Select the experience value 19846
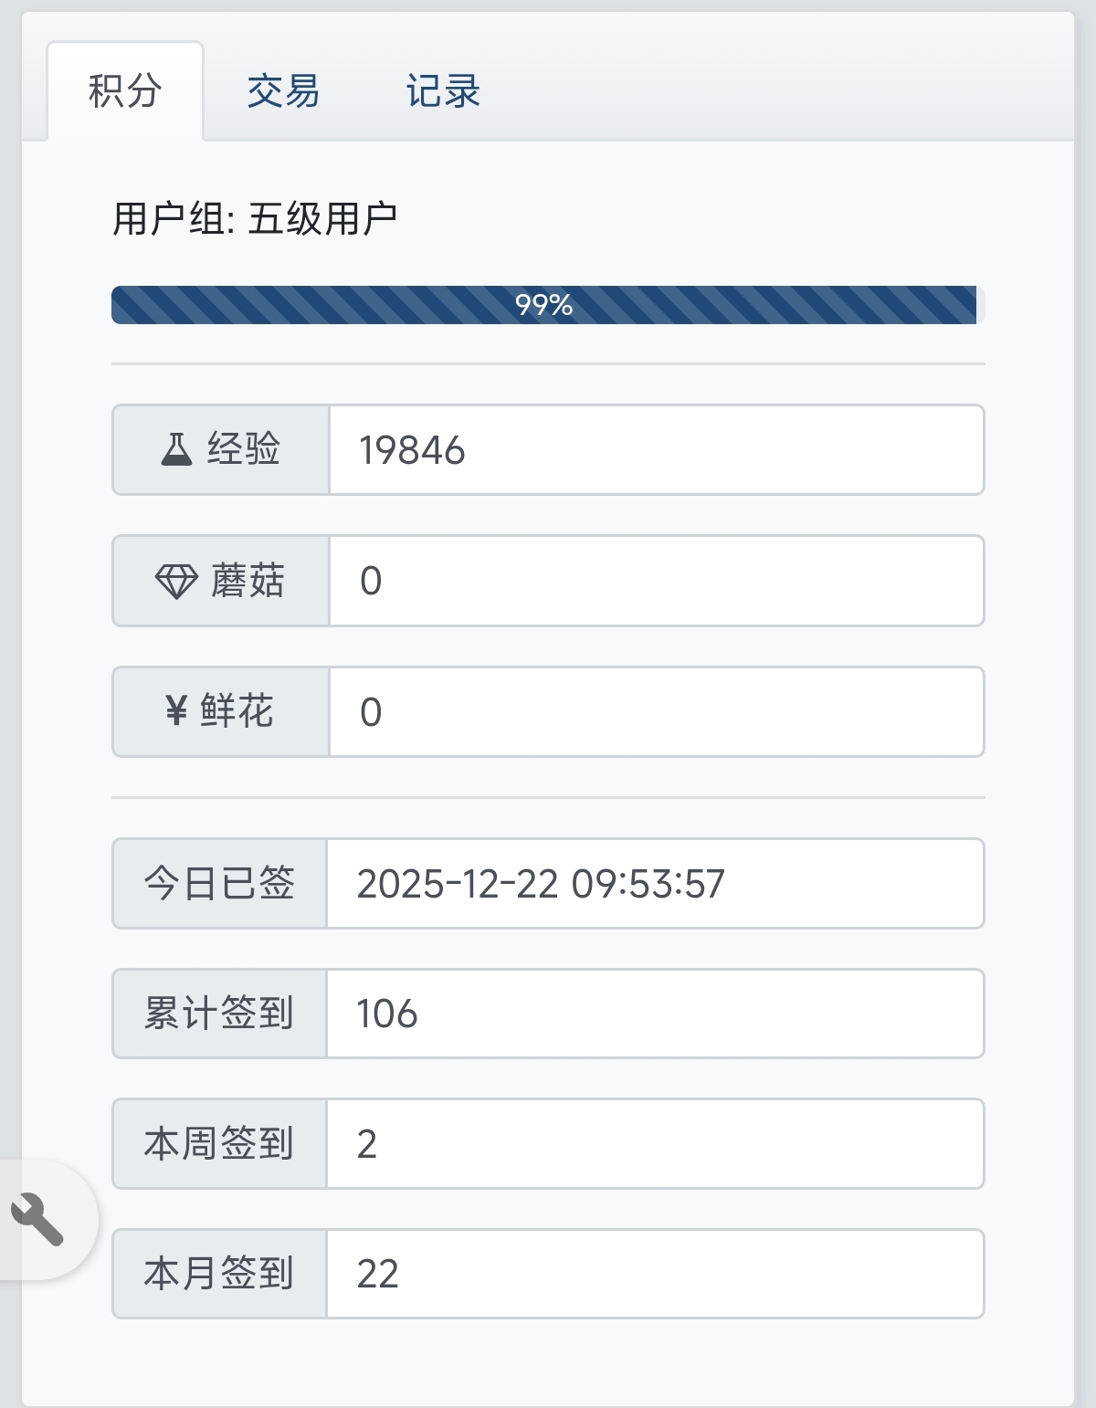Viewport: 1096px width, 1408px height. click(409, 448)
